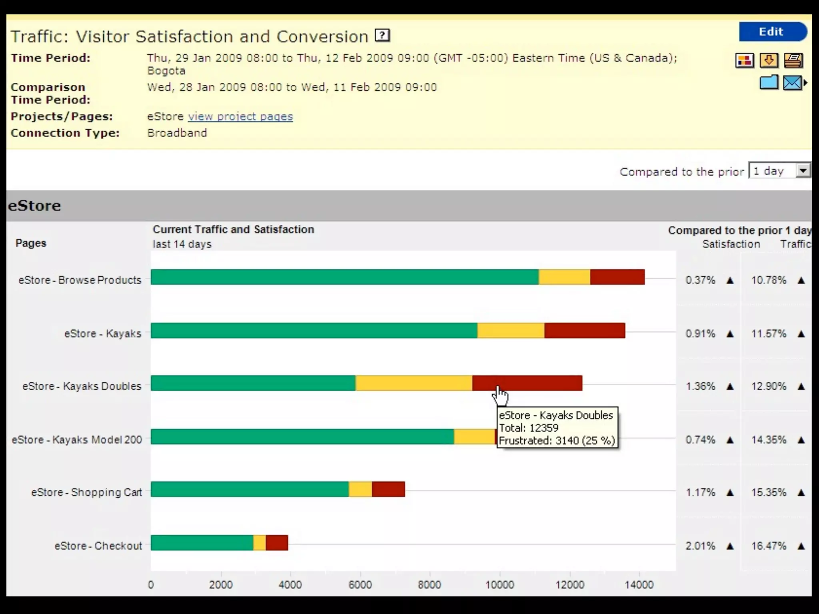Click the email envelope icon

click(x=792, y=83)
